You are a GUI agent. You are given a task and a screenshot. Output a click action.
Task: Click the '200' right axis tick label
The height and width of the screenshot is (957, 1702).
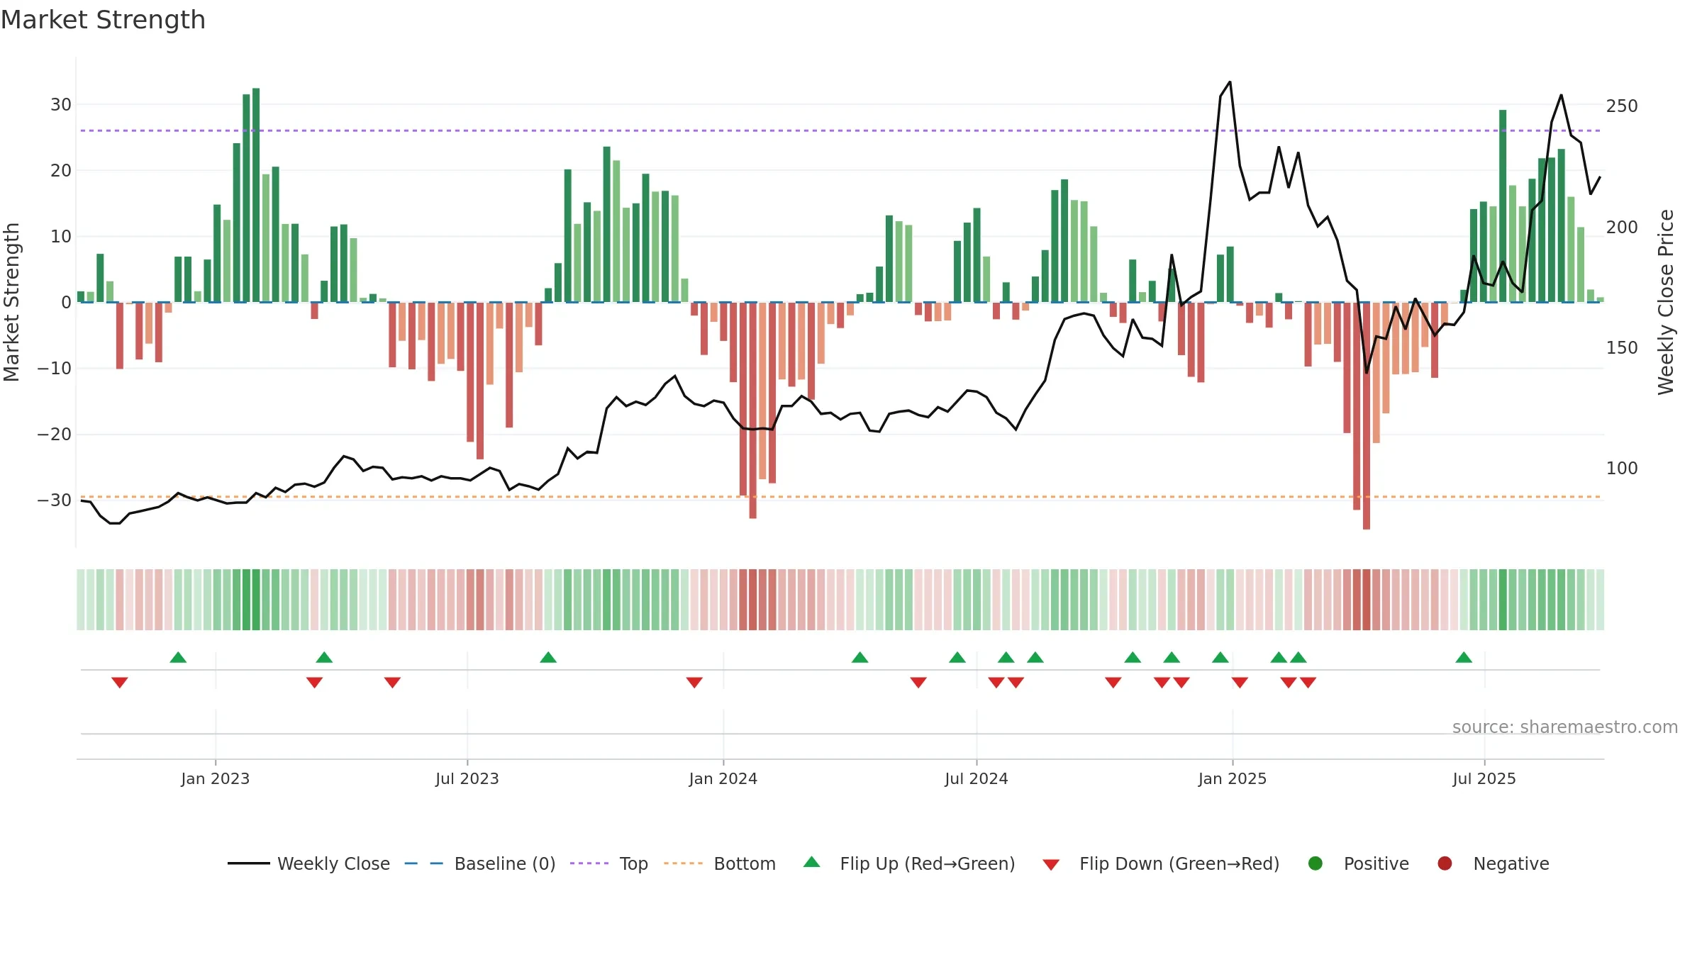(x=1622, y=228)
